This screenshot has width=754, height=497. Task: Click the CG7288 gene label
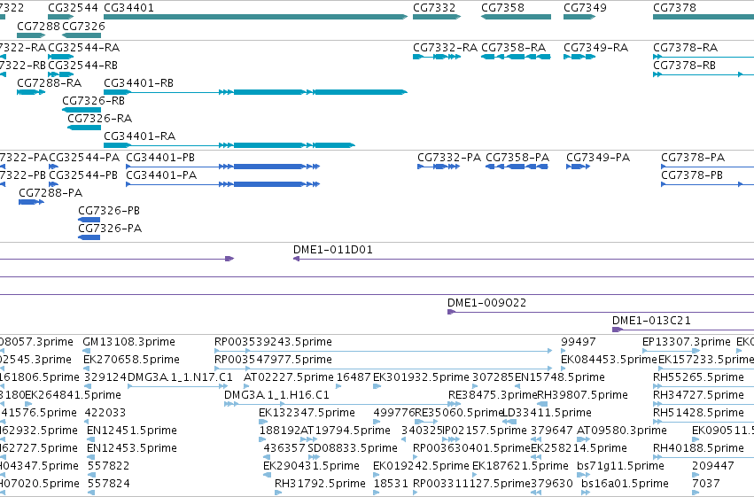click(x=38, y=26)
